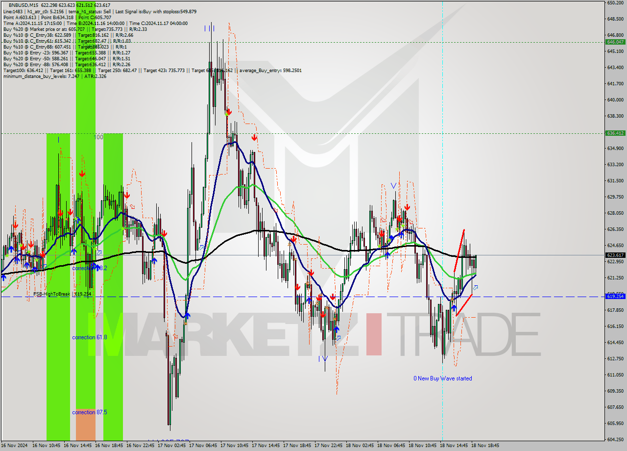Viewport: 627px width, 451px height.
Task: Select green 636.412 price tag on axis
Action: coord(615,133)
